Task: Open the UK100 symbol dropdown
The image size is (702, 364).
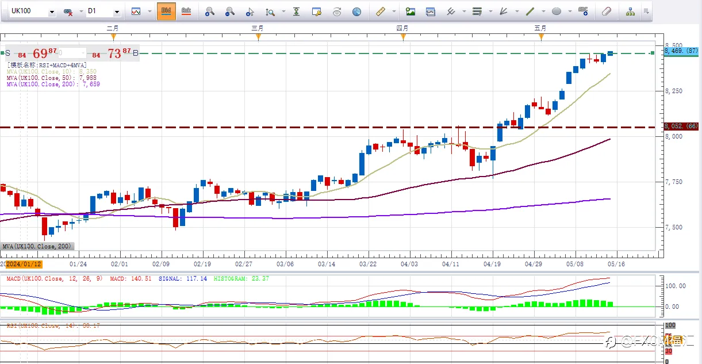Action: (x=52, y=12)
